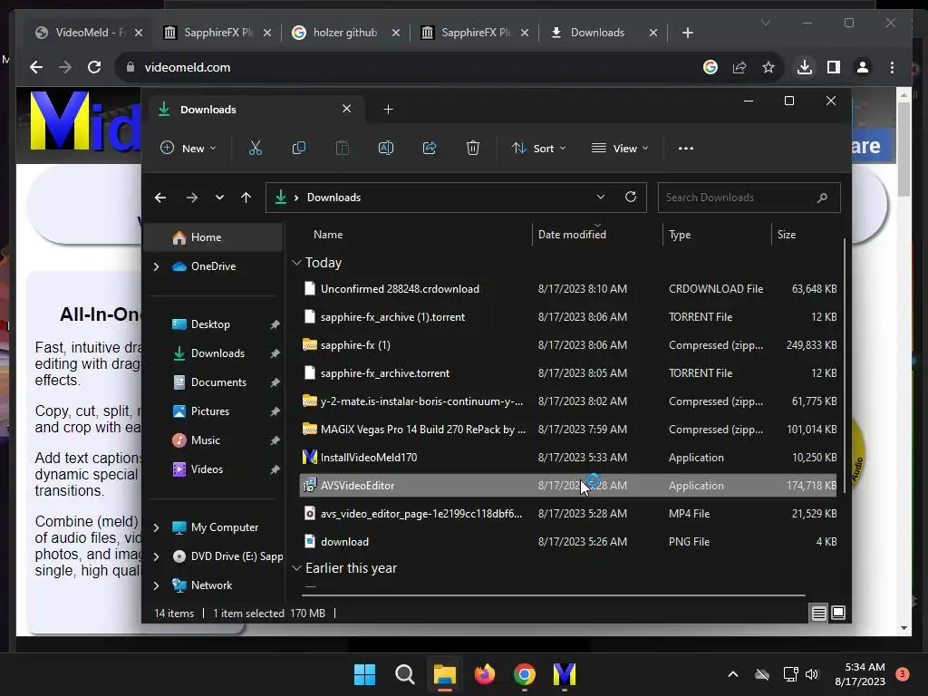Open a new Chrome tab
This screenshot has height=696, width=928.
(x=687, y=33)
